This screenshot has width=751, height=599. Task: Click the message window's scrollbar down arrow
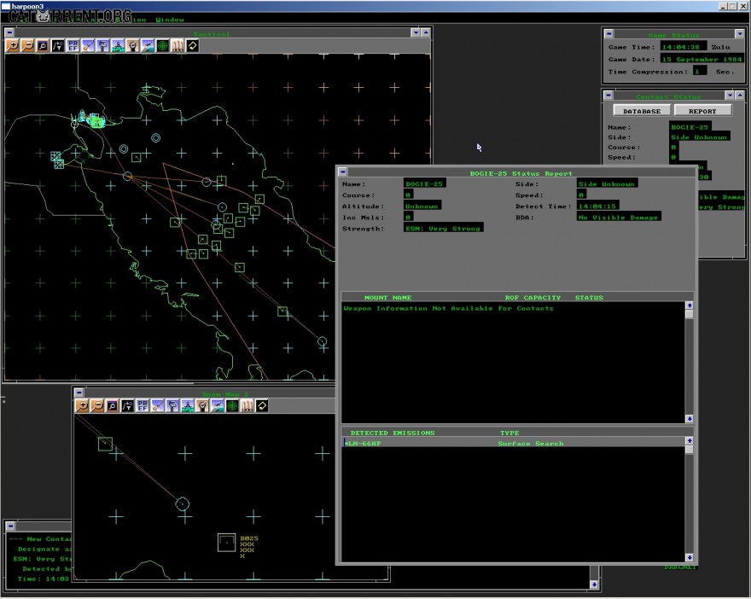point(594,584)
